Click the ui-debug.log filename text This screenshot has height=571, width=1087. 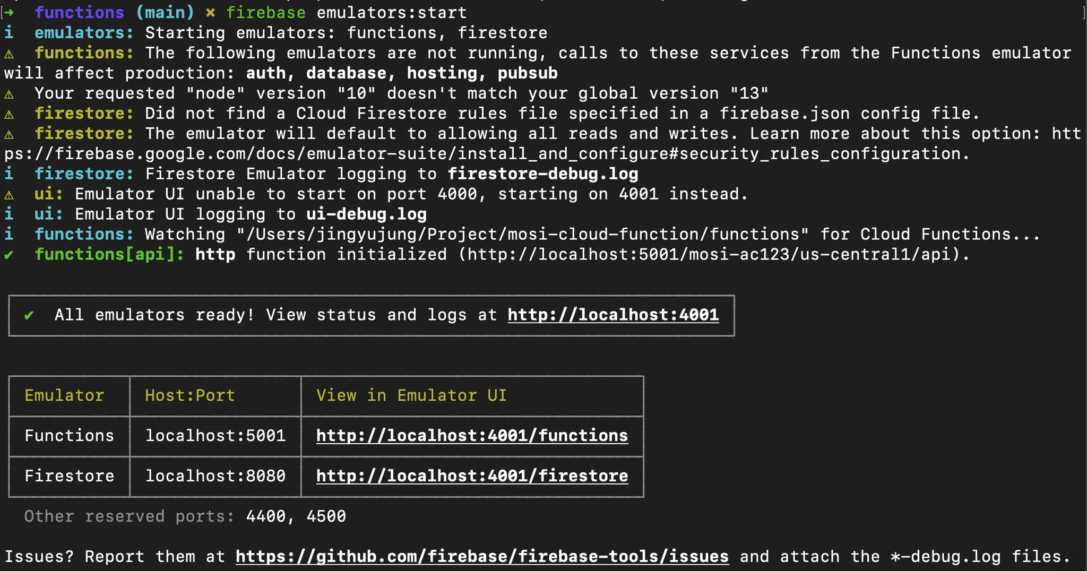(366, 214)
